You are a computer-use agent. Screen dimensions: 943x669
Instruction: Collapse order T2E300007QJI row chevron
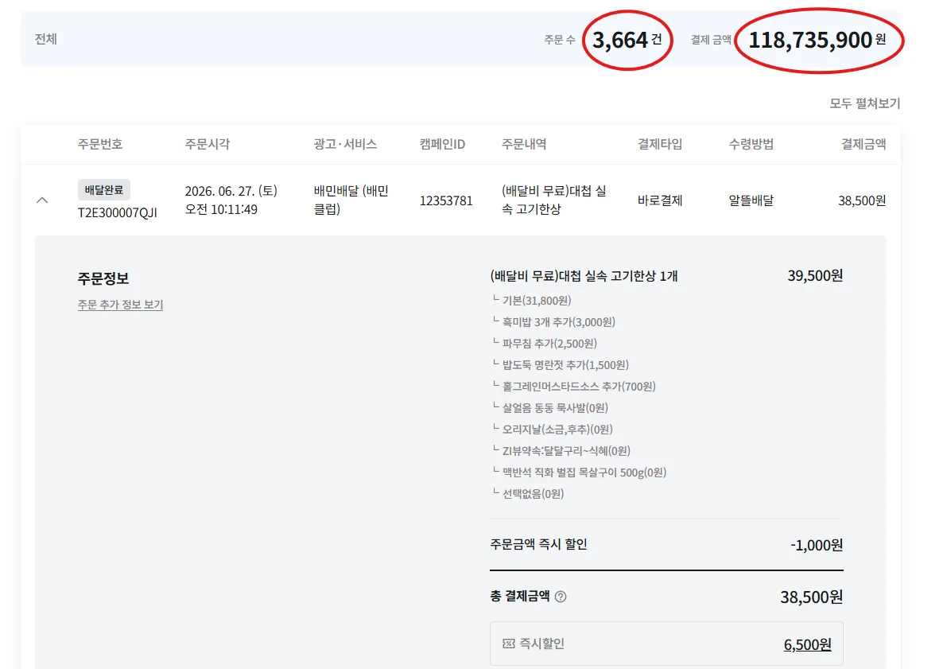(x=42, y=200)
